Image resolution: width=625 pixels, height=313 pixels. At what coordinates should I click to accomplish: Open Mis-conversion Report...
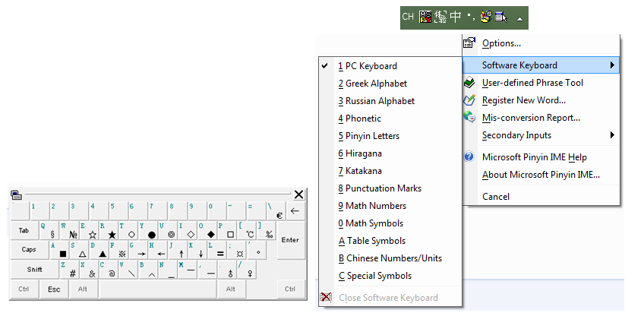coord(531,118)
